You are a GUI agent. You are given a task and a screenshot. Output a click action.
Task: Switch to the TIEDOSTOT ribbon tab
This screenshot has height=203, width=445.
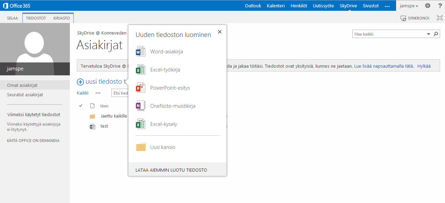[36, 18]
